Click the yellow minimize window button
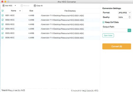This screenshot has width=133, height=92. 5,2
